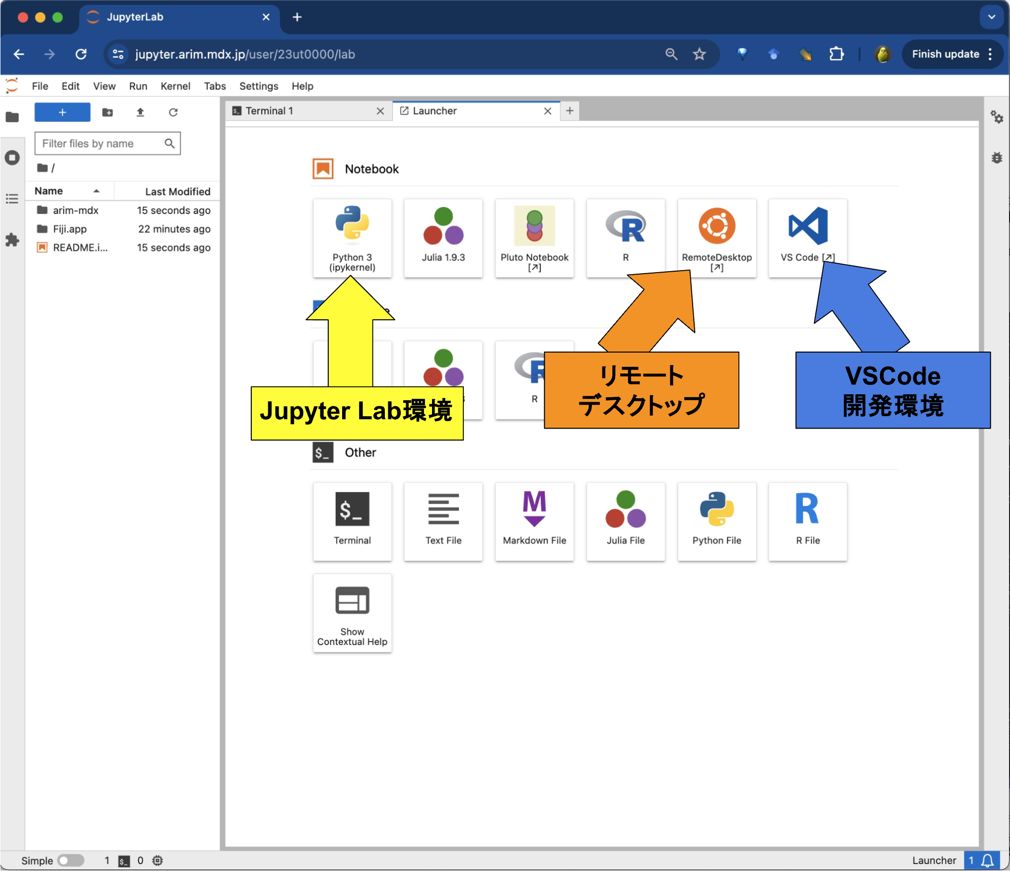Launch an R notebook from the Notebook section

[625, 238]
